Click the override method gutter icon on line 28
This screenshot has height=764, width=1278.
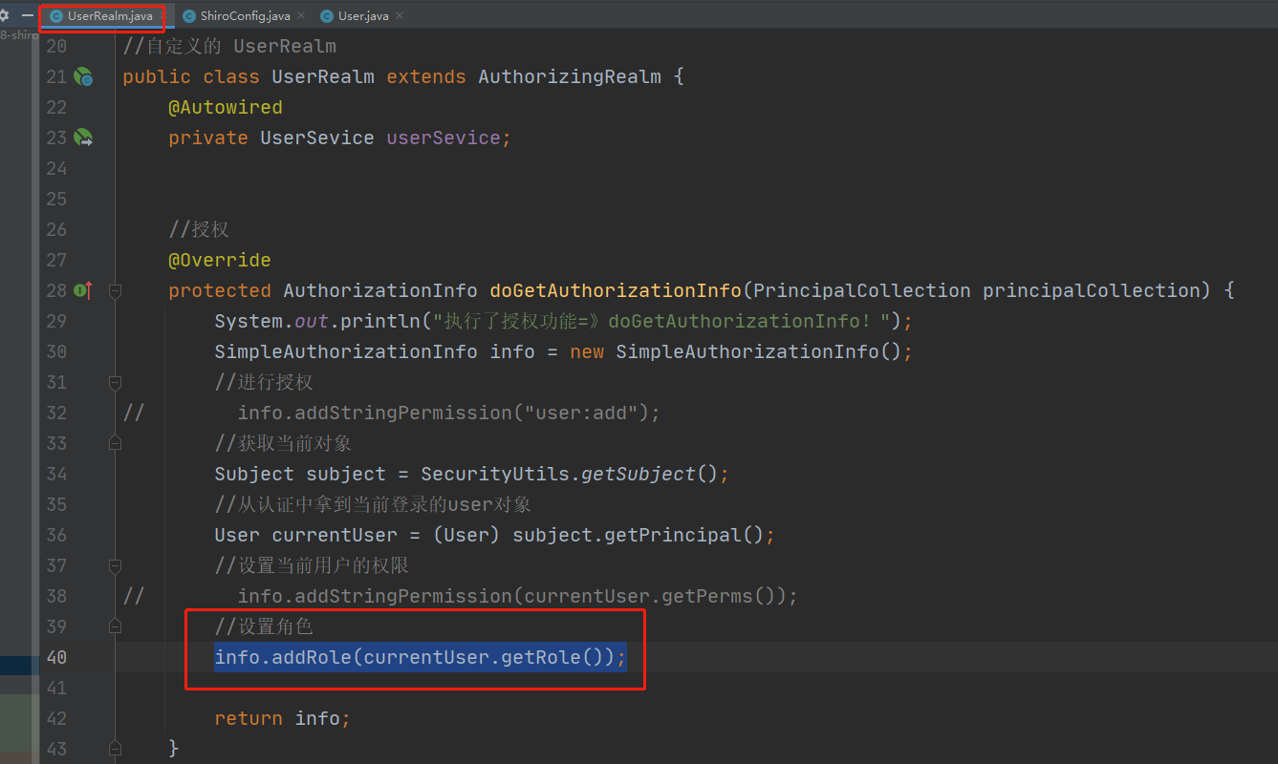point(83,290)
